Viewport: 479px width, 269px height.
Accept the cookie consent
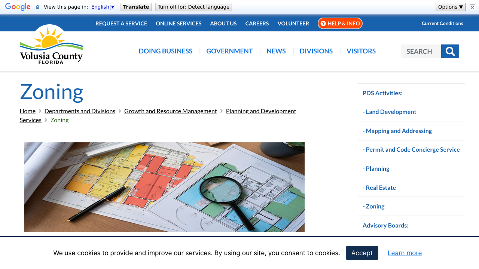pos(362,253)
